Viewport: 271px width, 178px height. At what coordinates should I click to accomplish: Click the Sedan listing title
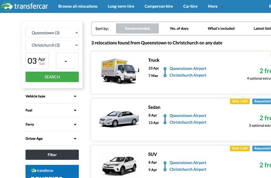click(154, 107)
